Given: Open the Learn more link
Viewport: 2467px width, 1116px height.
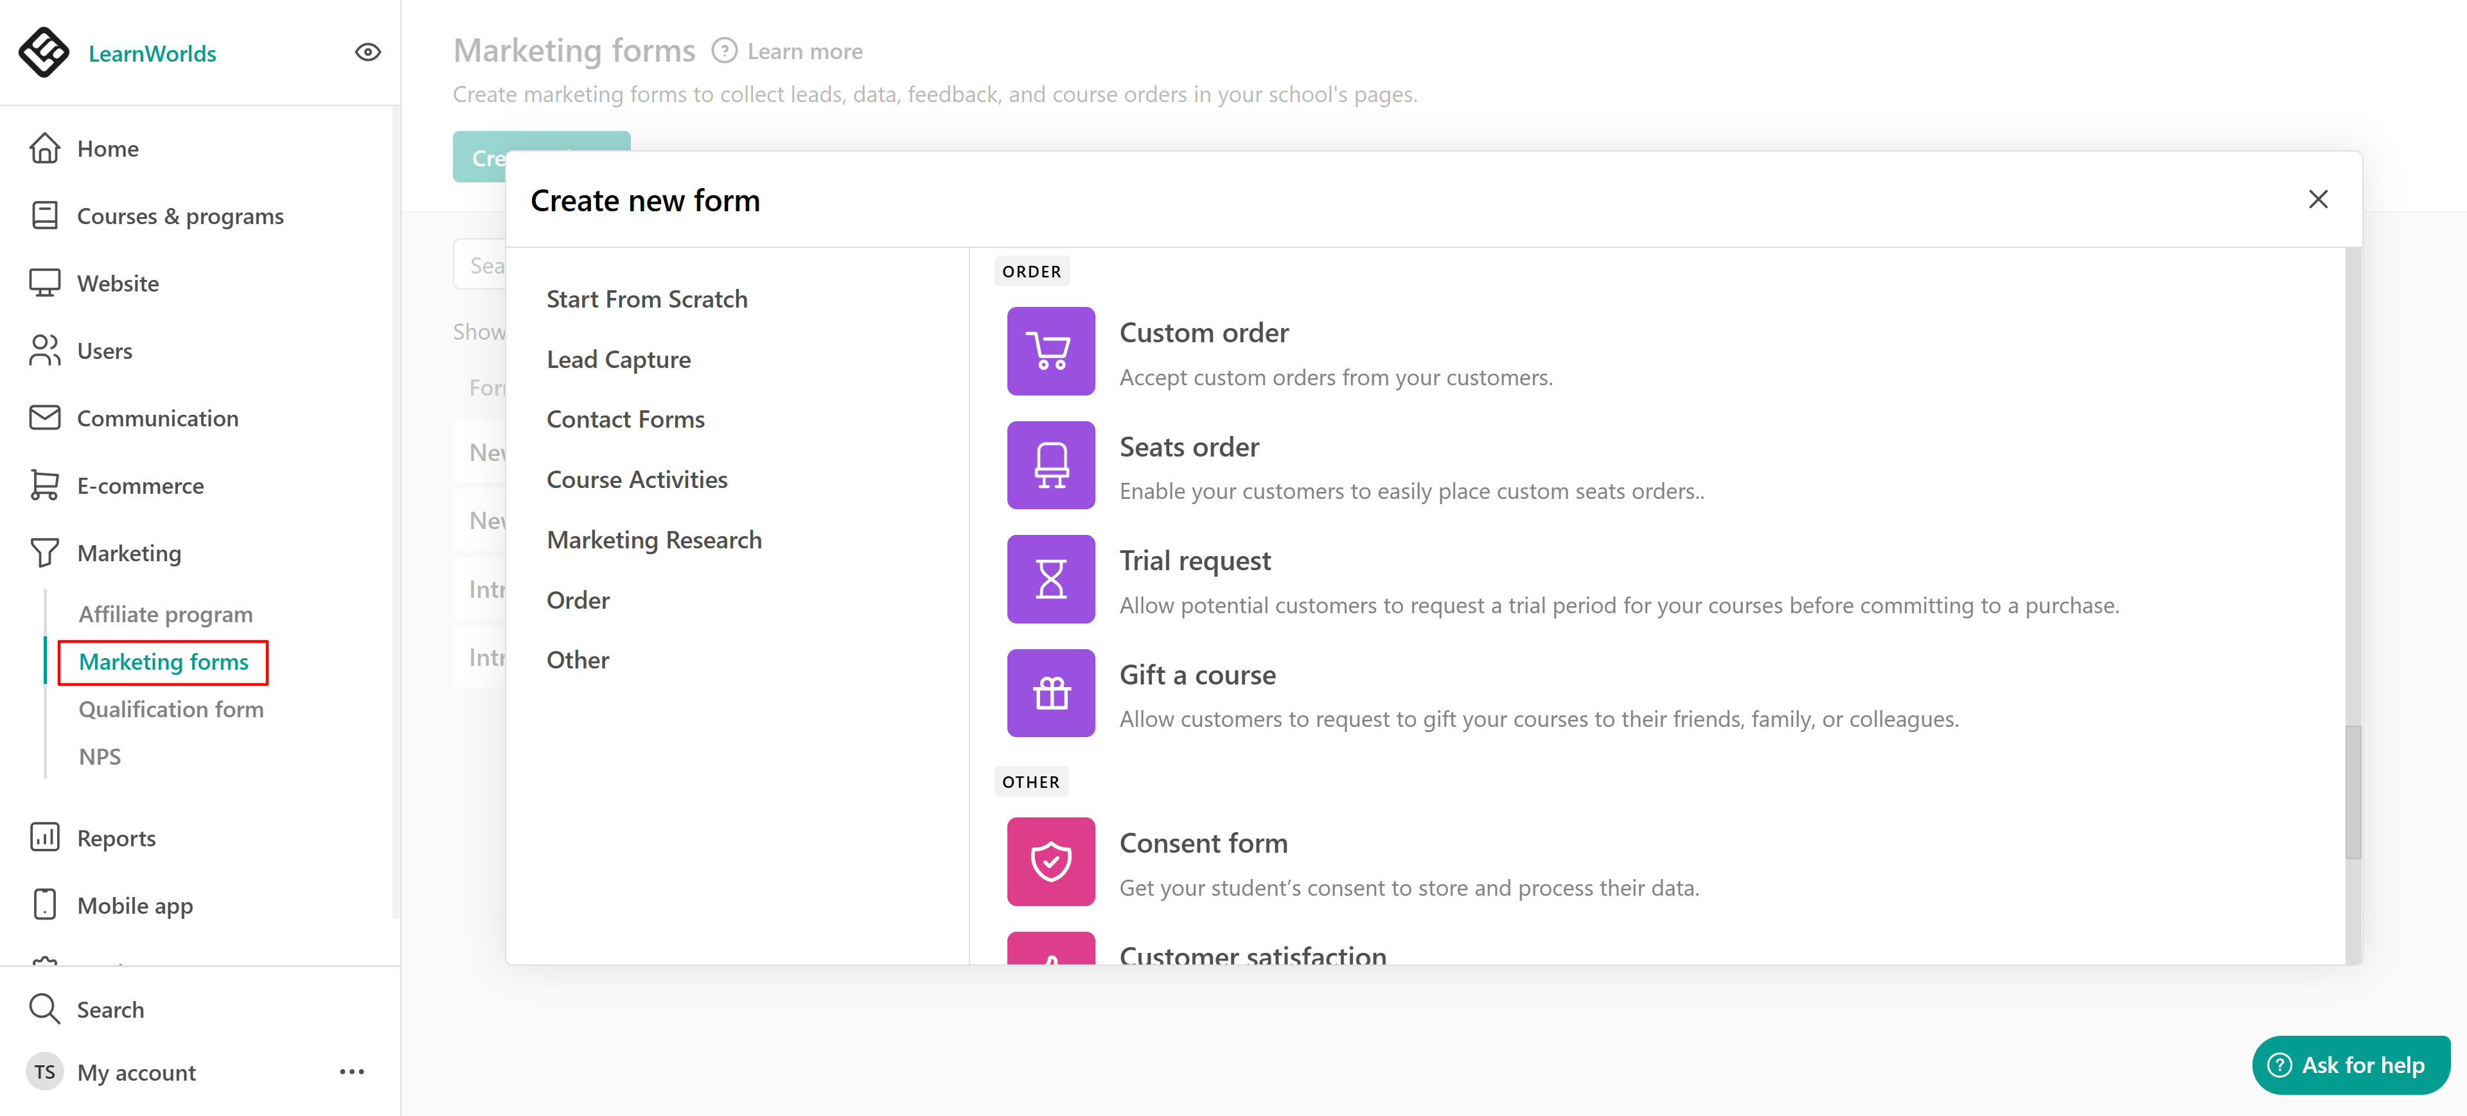Looking at the screenshot, I should coord(804,51).
